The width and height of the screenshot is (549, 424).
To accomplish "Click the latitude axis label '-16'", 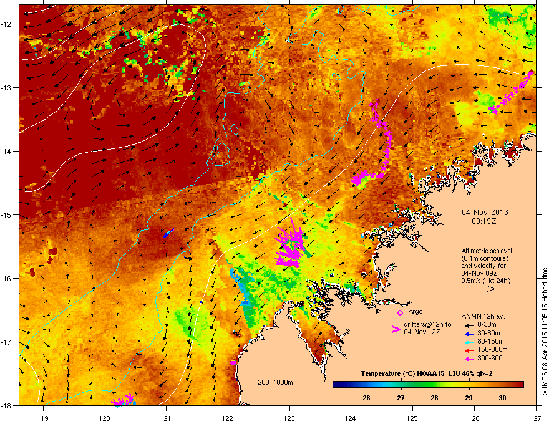I will (7, 279).
